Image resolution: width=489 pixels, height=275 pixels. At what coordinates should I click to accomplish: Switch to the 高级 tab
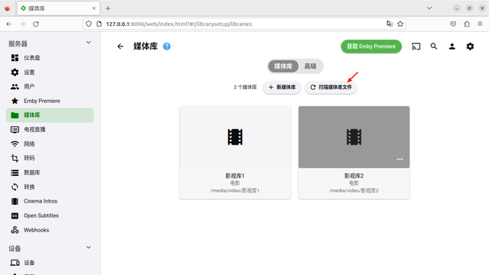point(310,66)
